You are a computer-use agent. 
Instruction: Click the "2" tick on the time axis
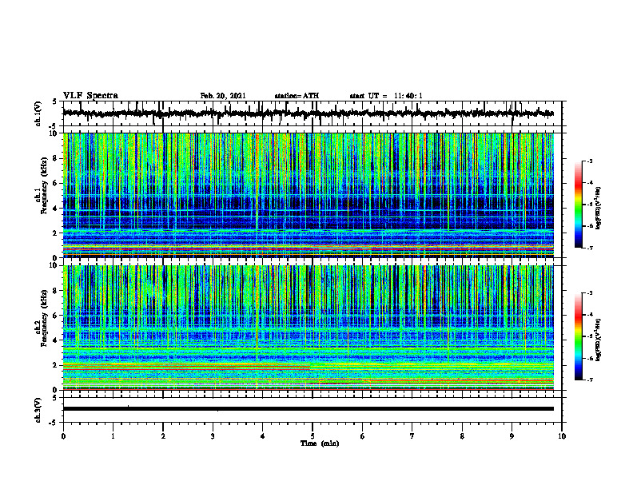pyautogui.click(x=163, y=436)
